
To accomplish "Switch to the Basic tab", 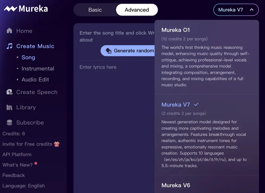I will point(95,10).
